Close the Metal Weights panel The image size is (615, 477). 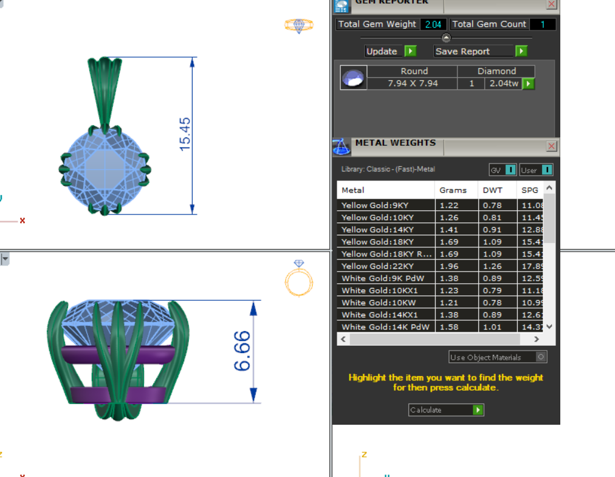(551, 146)
